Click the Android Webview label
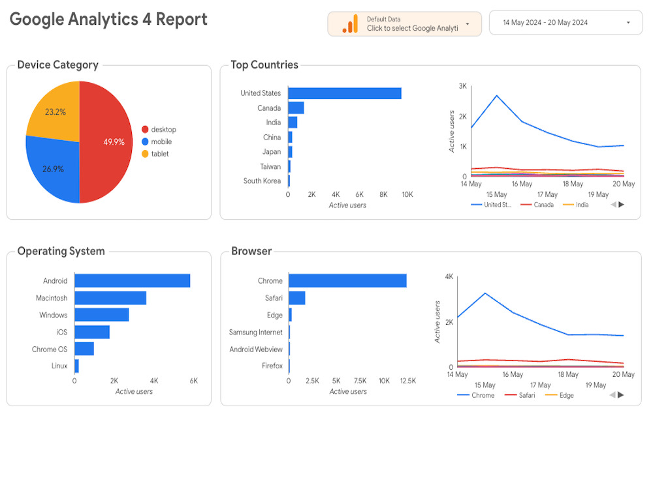This screenshot has height=489, width=653. coord(256,349)
